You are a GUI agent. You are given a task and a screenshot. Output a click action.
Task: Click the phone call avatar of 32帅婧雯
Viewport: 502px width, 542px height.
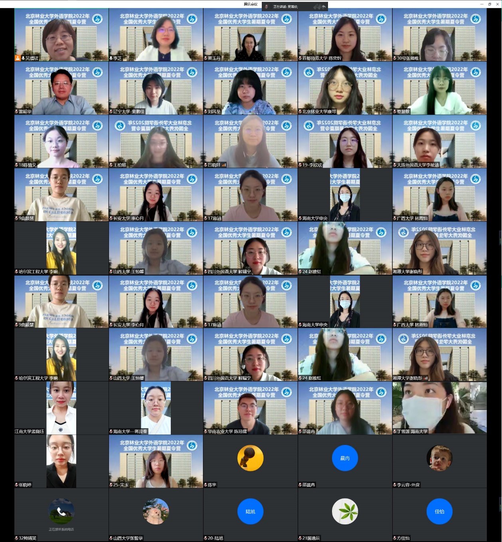[x=61, y=511]
